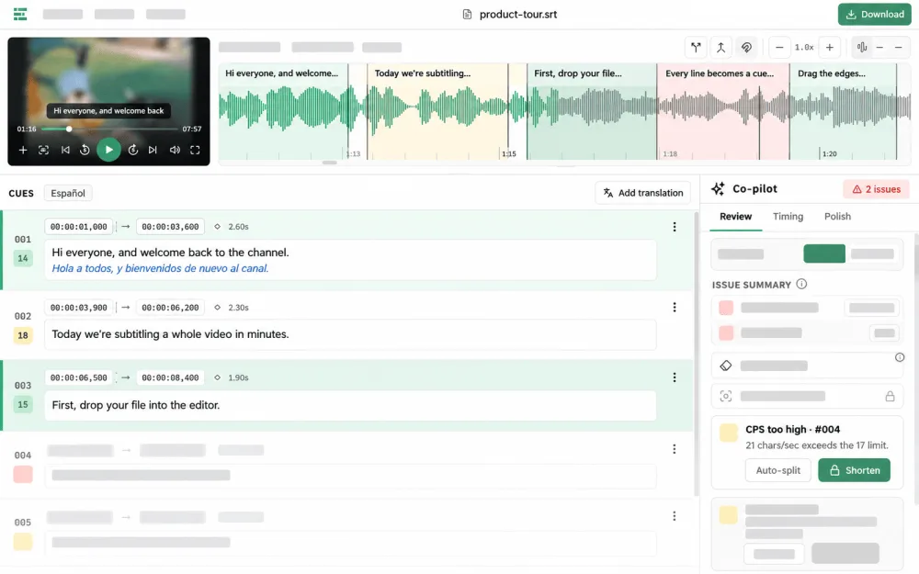Toggle the waveform display icon

pos(862,48)
